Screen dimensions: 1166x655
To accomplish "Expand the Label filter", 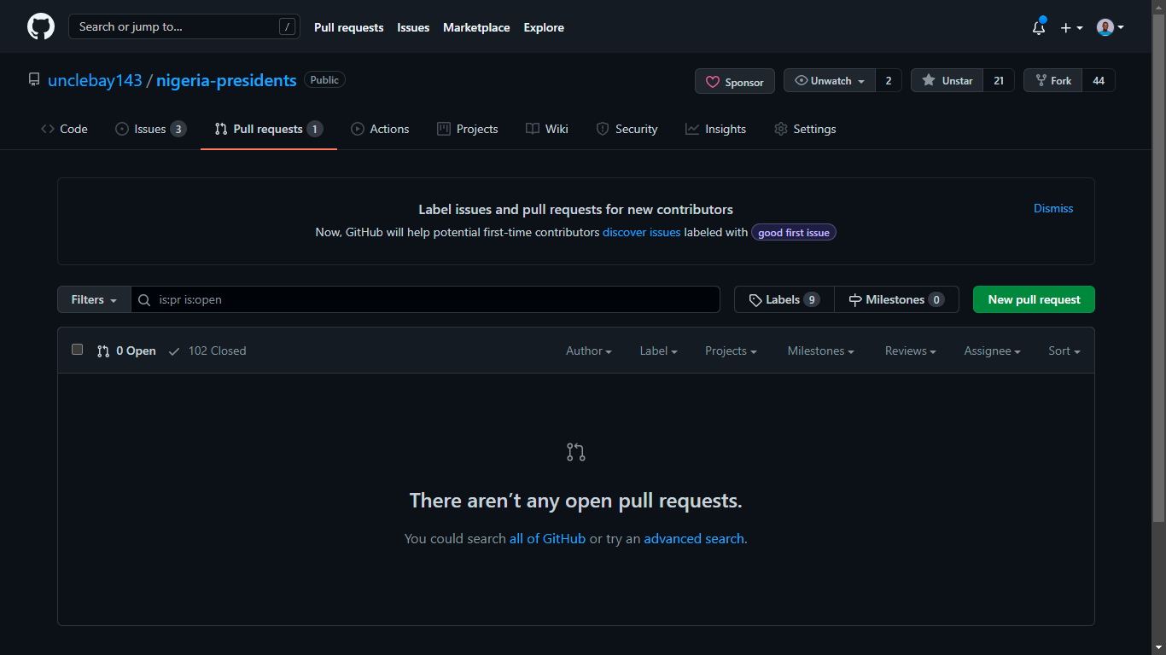I will click(659, 351).
